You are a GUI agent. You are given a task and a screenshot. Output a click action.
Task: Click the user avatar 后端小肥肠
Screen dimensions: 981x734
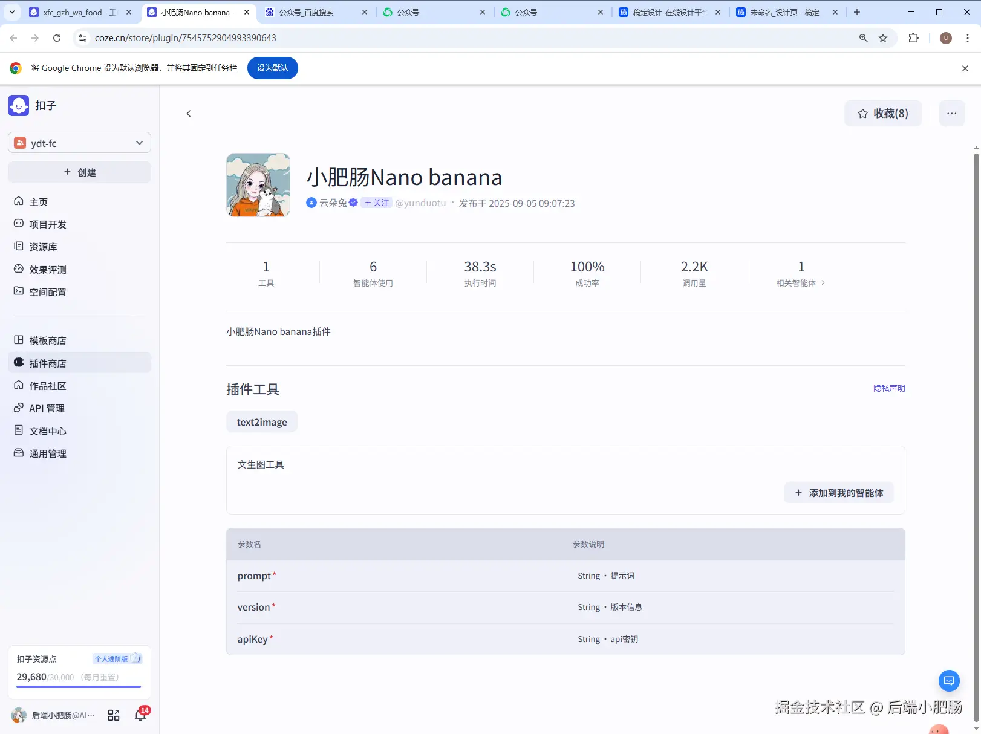point(19,716)
